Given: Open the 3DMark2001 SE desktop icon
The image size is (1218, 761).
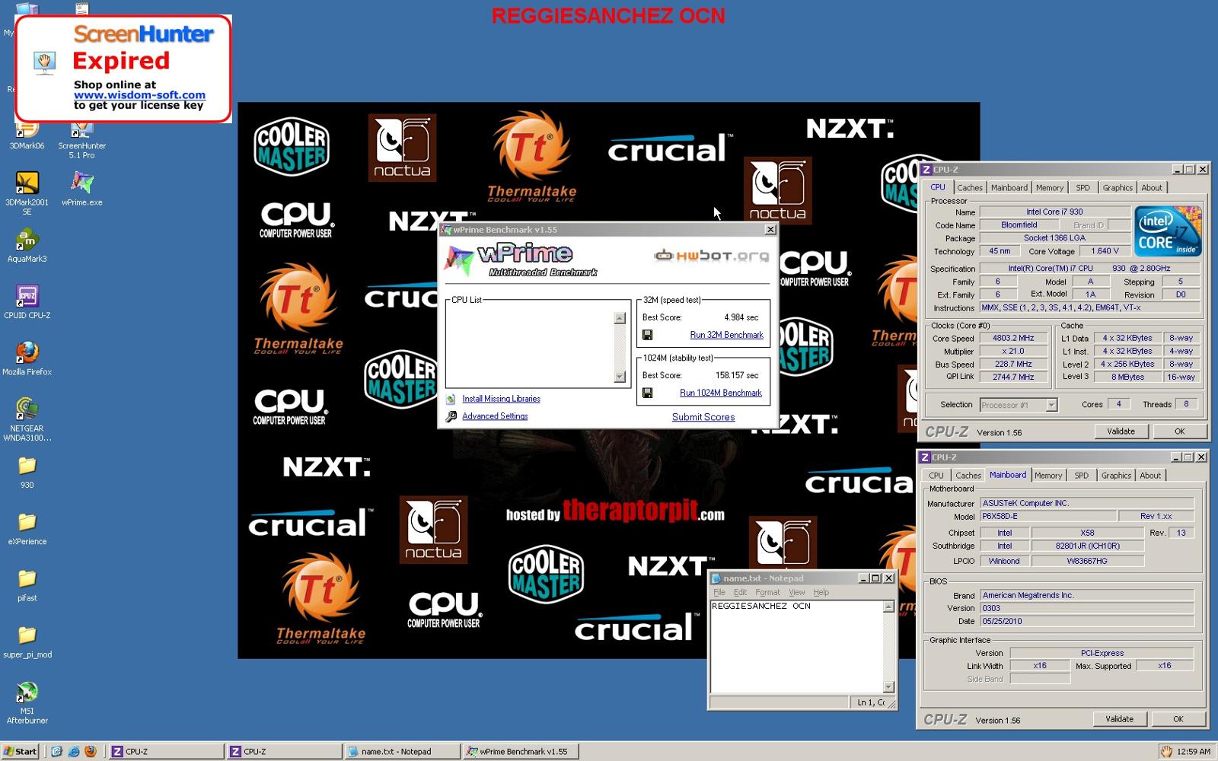Looking at the screenshot, I should 27,192.
